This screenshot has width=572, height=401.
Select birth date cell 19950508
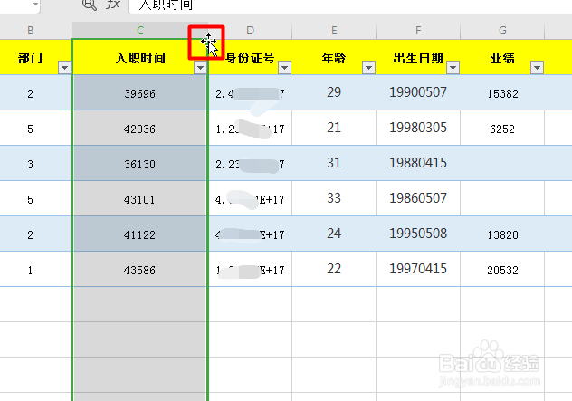pos(418,234)
